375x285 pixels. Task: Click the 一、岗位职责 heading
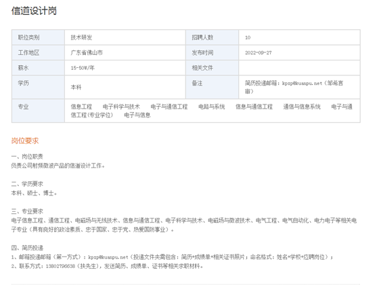(27, 157)
